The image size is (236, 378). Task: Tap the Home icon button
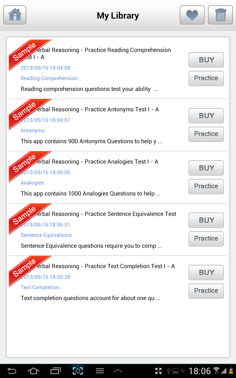click(x=15, y=15)
